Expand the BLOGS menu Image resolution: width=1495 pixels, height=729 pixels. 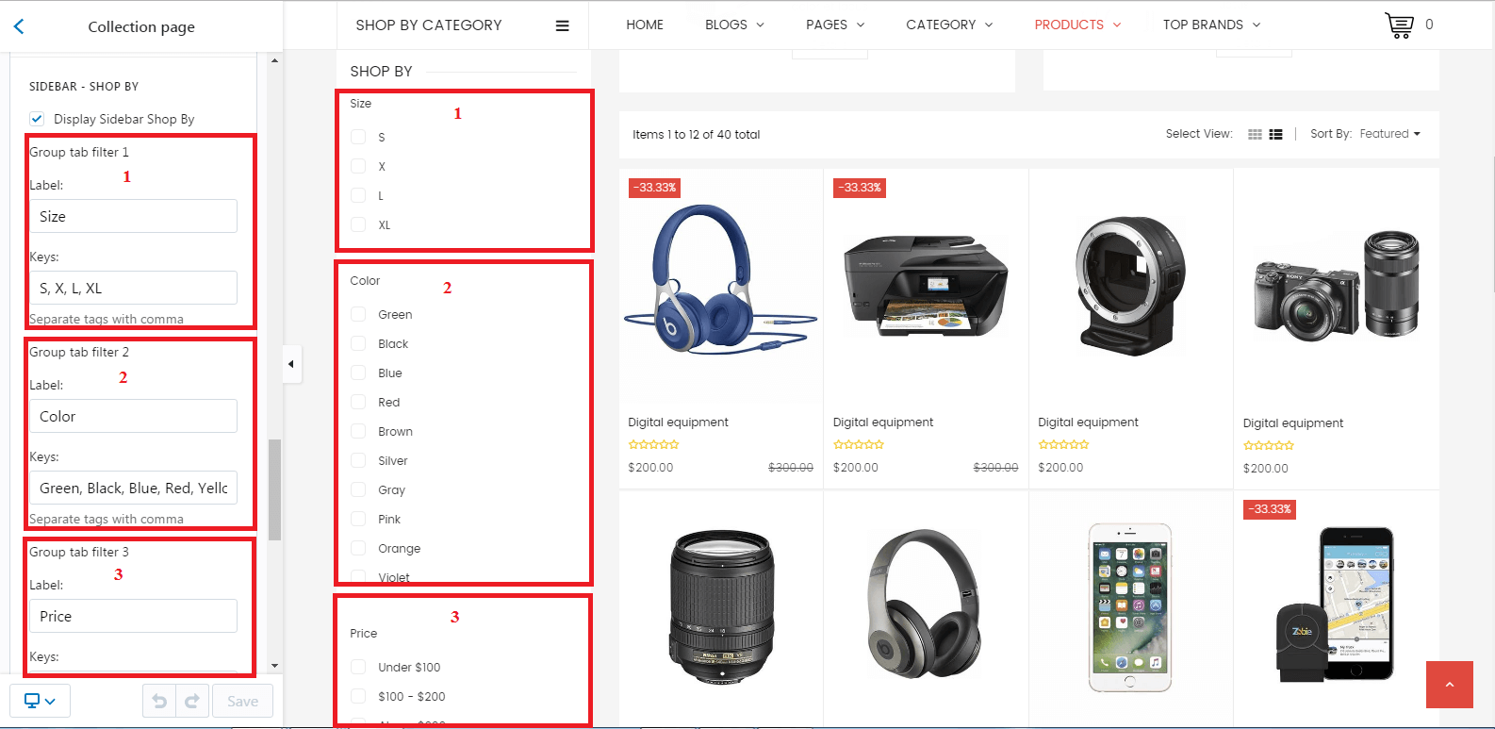click(x=734, y=25)
